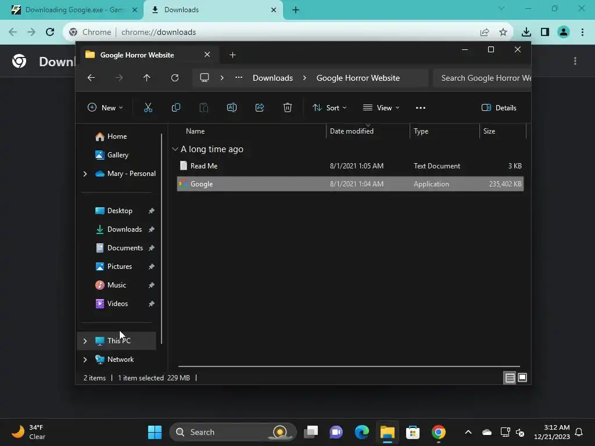Open Downloads in the navigation pane
This screenshot has width=595, height=446.
tap(124, 229)
